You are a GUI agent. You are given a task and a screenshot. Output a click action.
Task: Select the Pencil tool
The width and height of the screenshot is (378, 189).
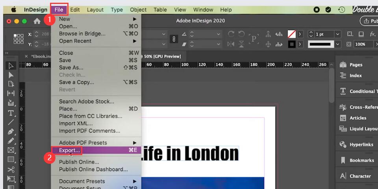(11, 141)
